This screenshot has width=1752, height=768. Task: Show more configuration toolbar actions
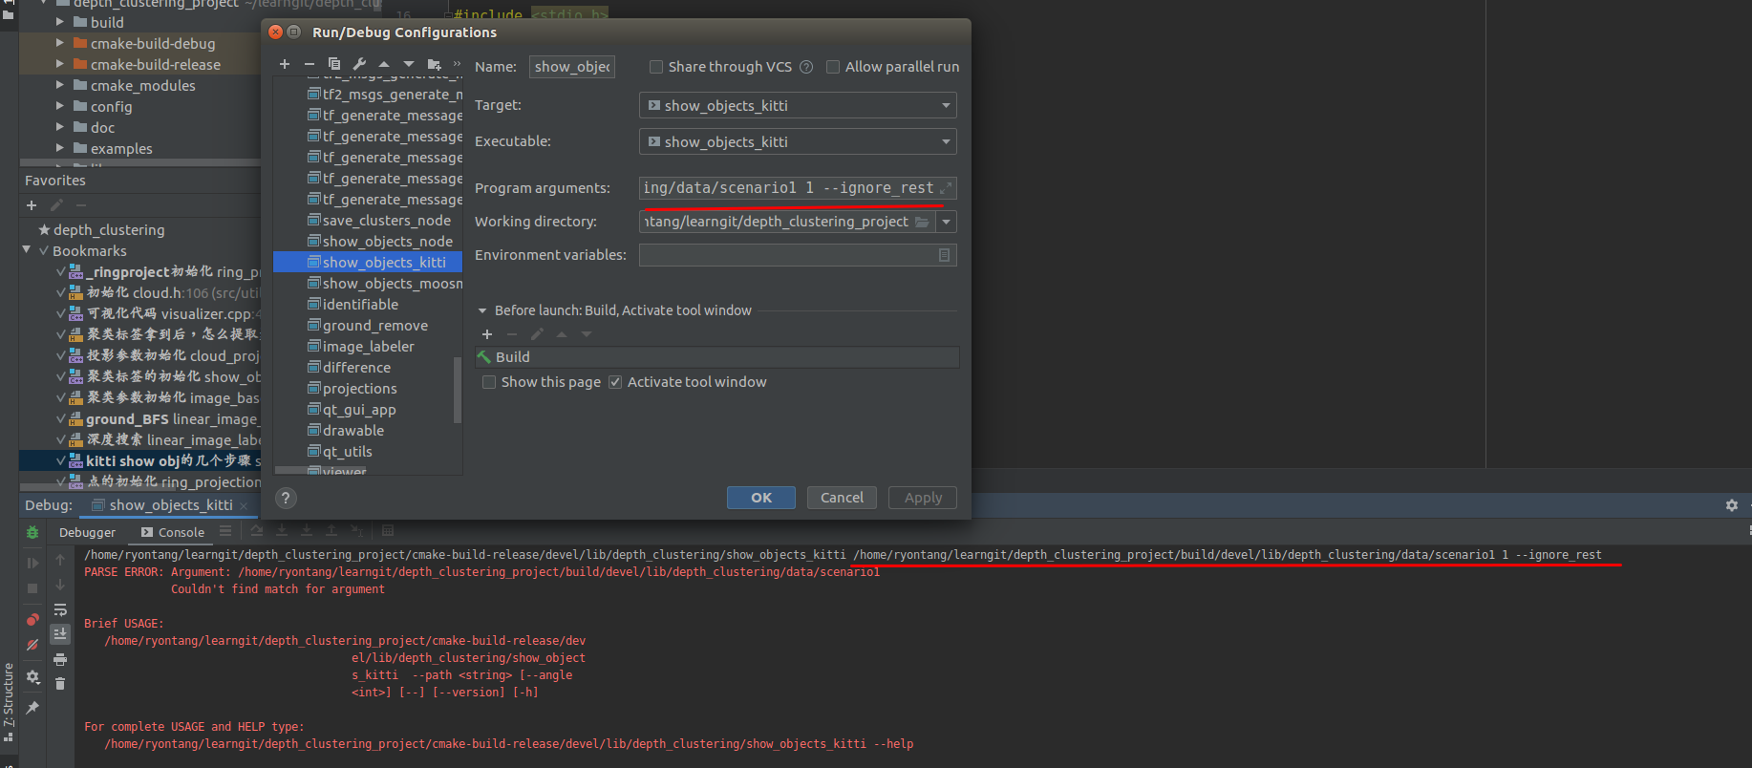click(x=457, y=64)
